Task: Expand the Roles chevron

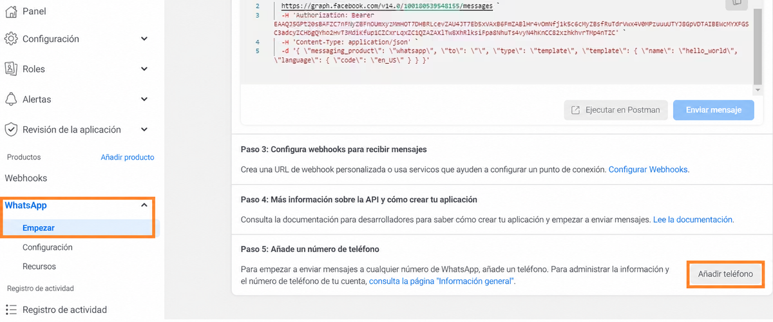Action: (x=144, y=69)
